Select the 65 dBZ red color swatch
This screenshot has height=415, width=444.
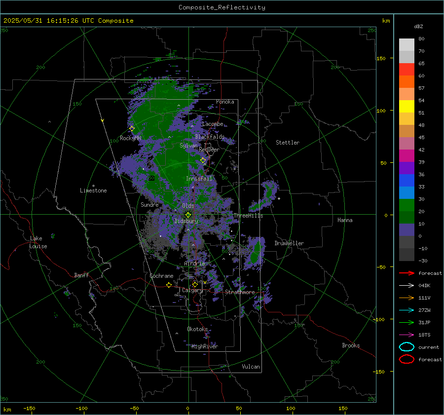[407, 69]
